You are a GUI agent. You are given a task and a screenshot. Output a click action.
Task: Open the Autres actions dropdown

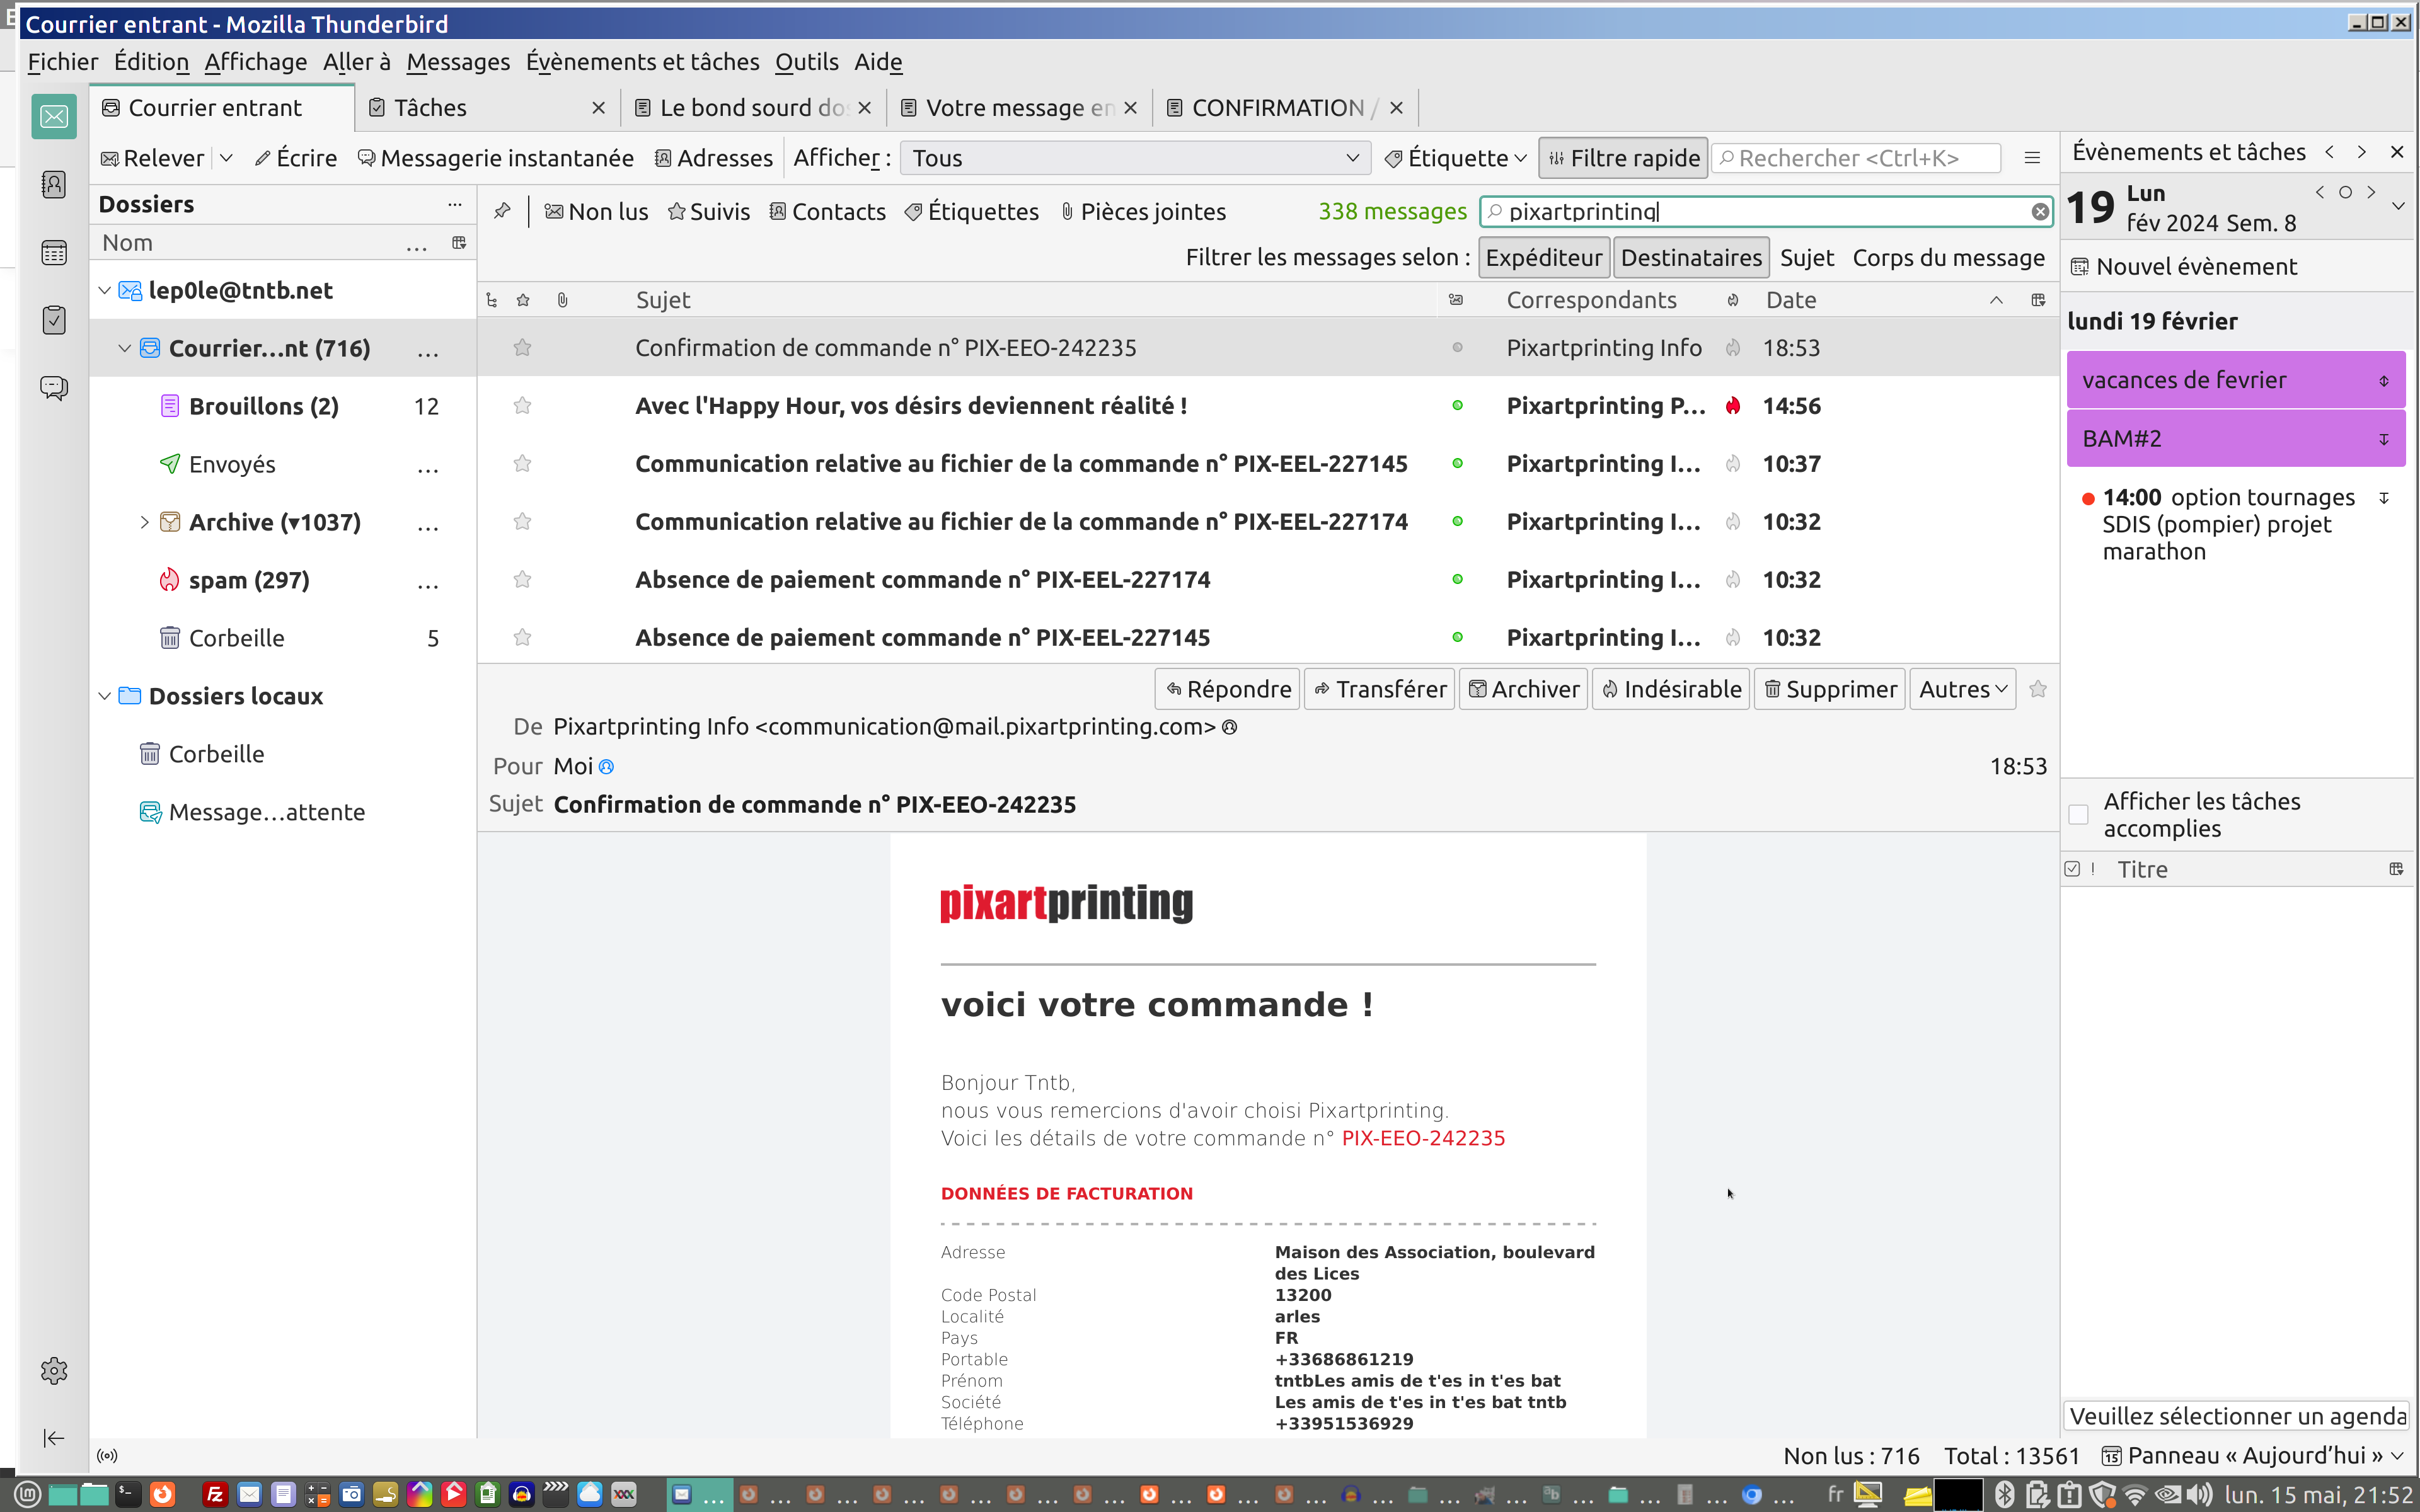tap(1962, 689)
